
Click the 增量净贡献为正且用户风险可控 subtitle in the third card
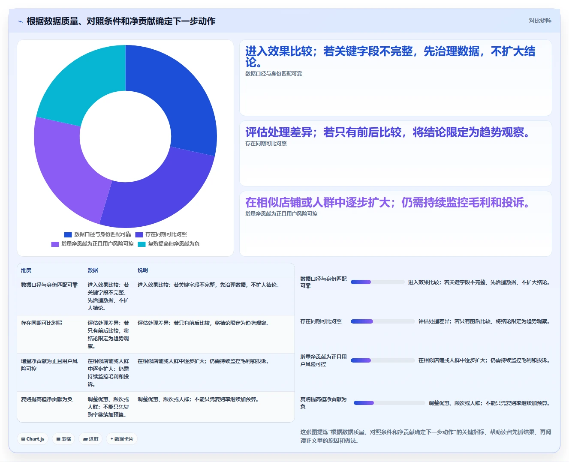tap(281, 214)
